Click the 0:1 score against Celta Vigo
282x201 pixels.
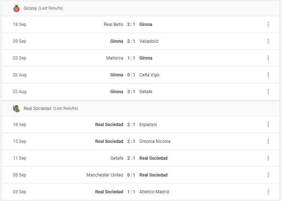(x=131, y=75)
